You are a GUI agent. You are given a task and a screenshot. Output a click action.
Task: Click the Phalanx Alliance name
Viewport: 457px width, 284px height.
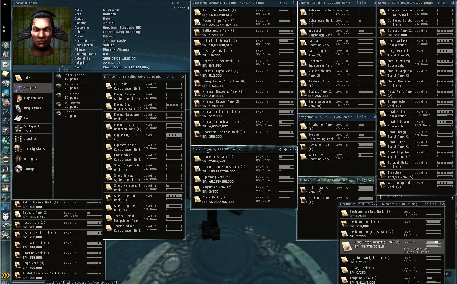[116, 50]
